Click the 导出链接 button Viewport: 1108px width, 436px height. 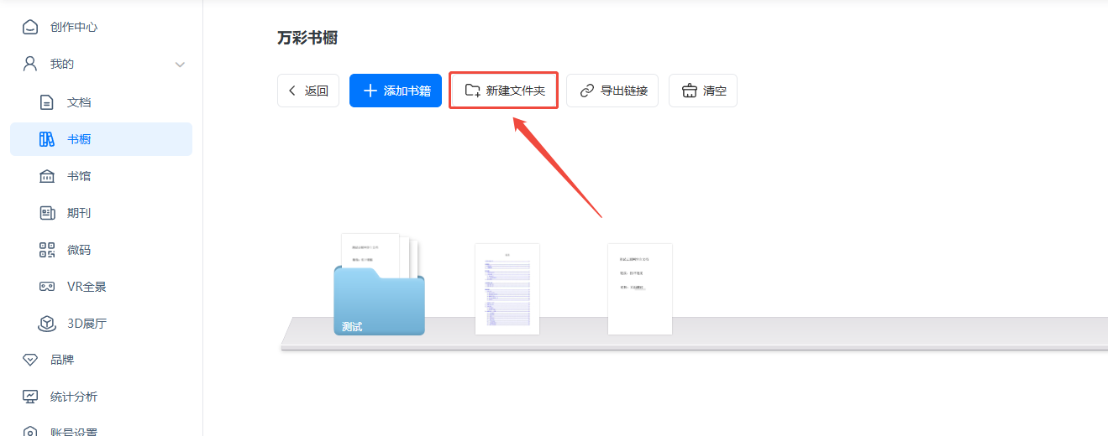[x=612, y=91]
